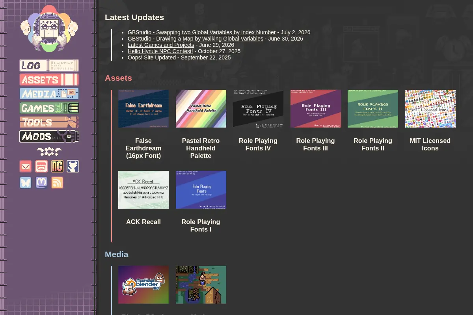The height and width of the screenshot is (315, 473).
Task: Open the Bluesky butterfly icon
Action: (26, 183)
